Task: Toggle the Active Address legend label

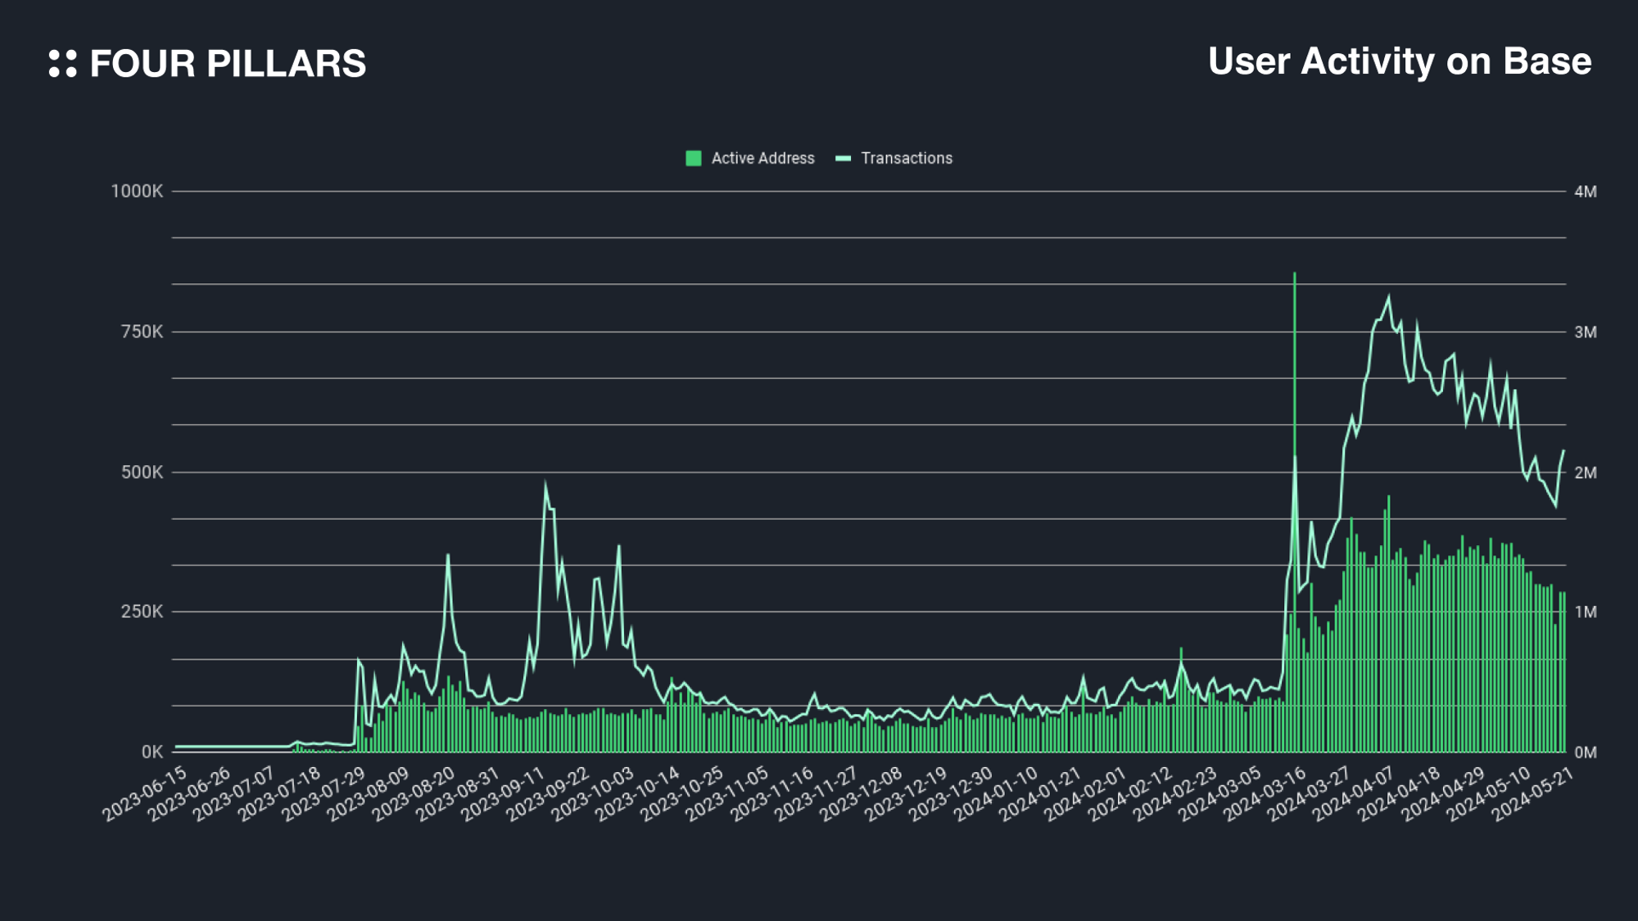Action: pos(762,159)
